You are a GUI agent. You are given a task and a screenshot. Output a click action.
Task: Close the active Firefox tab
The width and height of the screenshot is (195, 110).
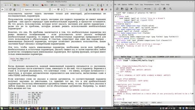[x=11, y=5]
